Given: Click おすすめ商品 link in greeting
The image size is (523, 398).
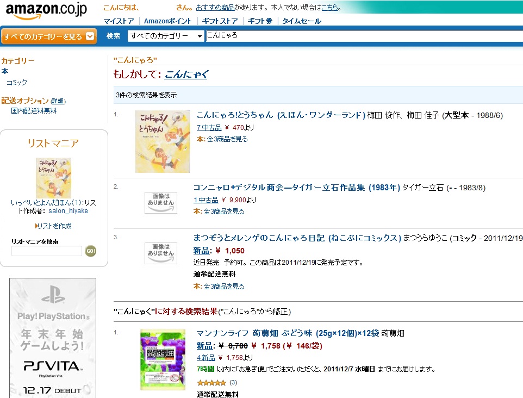Looking at the screenshot, I should point(215,7).
